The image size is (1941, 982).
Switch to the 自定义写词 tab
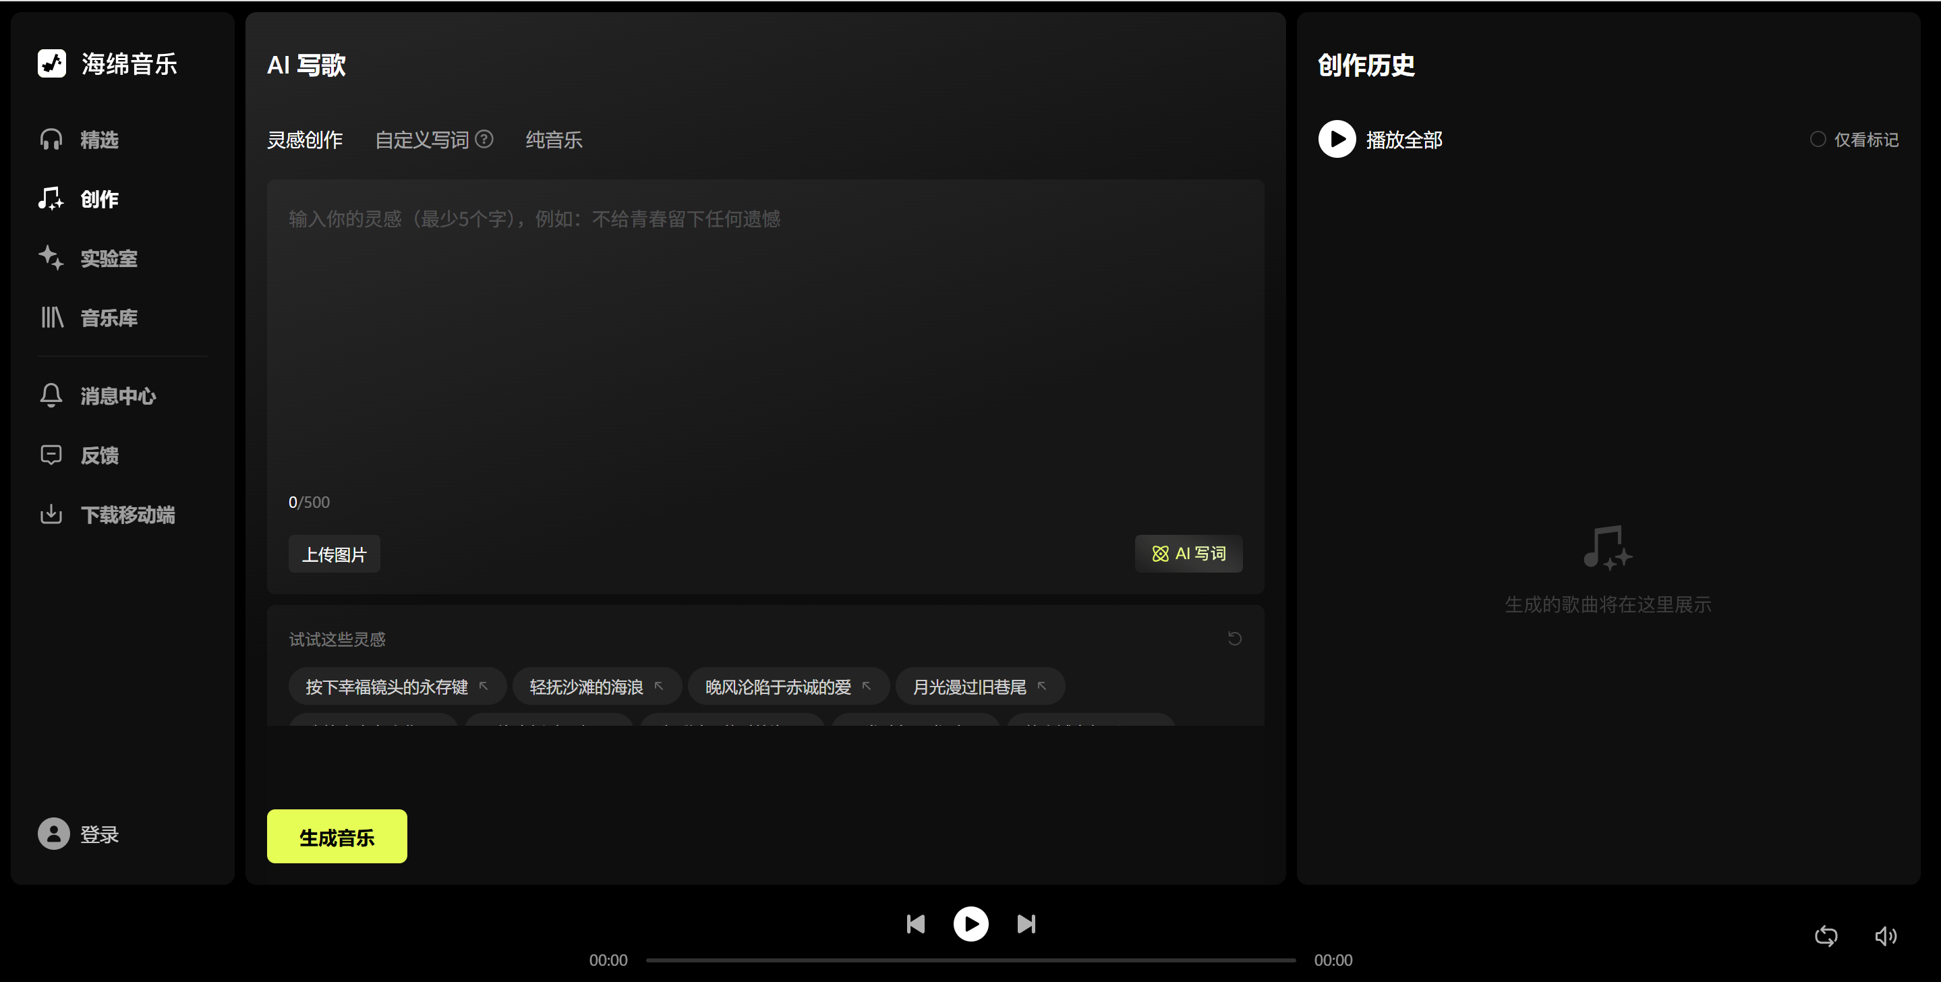click(424, 139)
